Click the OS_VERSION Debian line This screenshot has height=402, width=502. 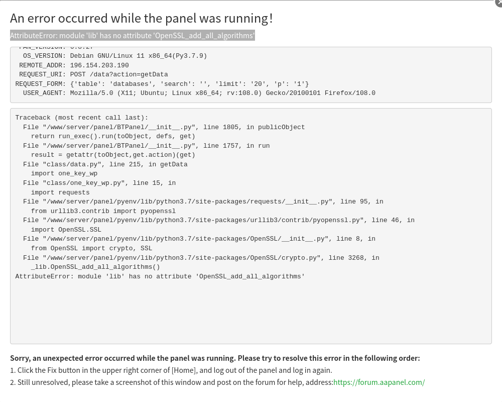tap(115, 56)
